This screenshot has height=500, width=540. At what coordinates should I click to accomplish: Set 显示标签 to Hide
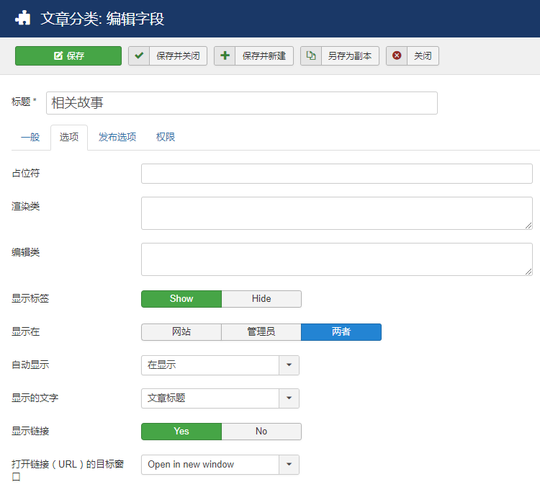point(261,299)
